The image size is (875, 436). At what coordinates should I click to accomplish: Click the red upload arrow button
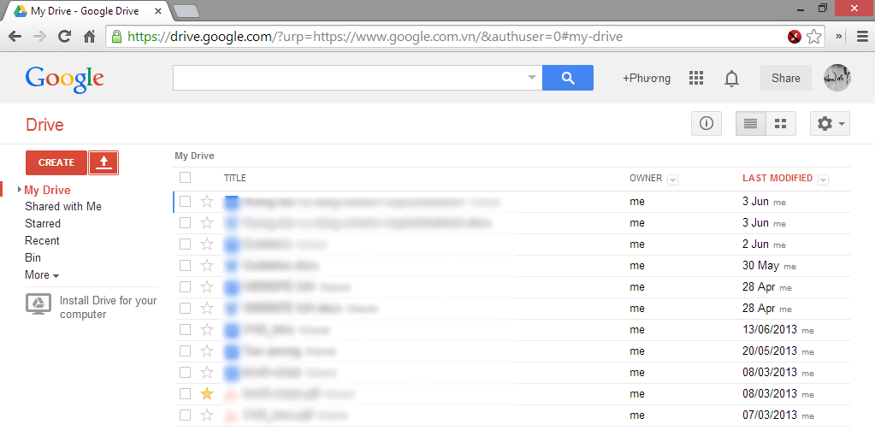(103, 162)
